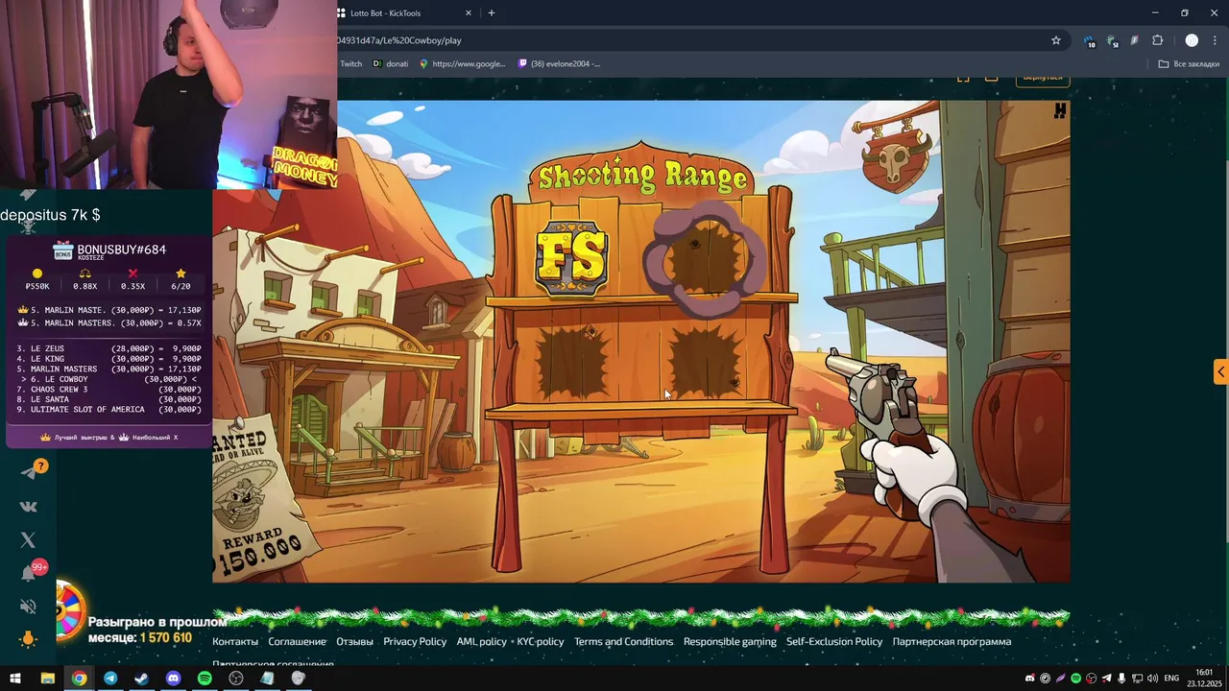This screenshot has height=691, width=1229.
Task: Open Terms and Conditions footer link
Action: (x=623, y=641)
